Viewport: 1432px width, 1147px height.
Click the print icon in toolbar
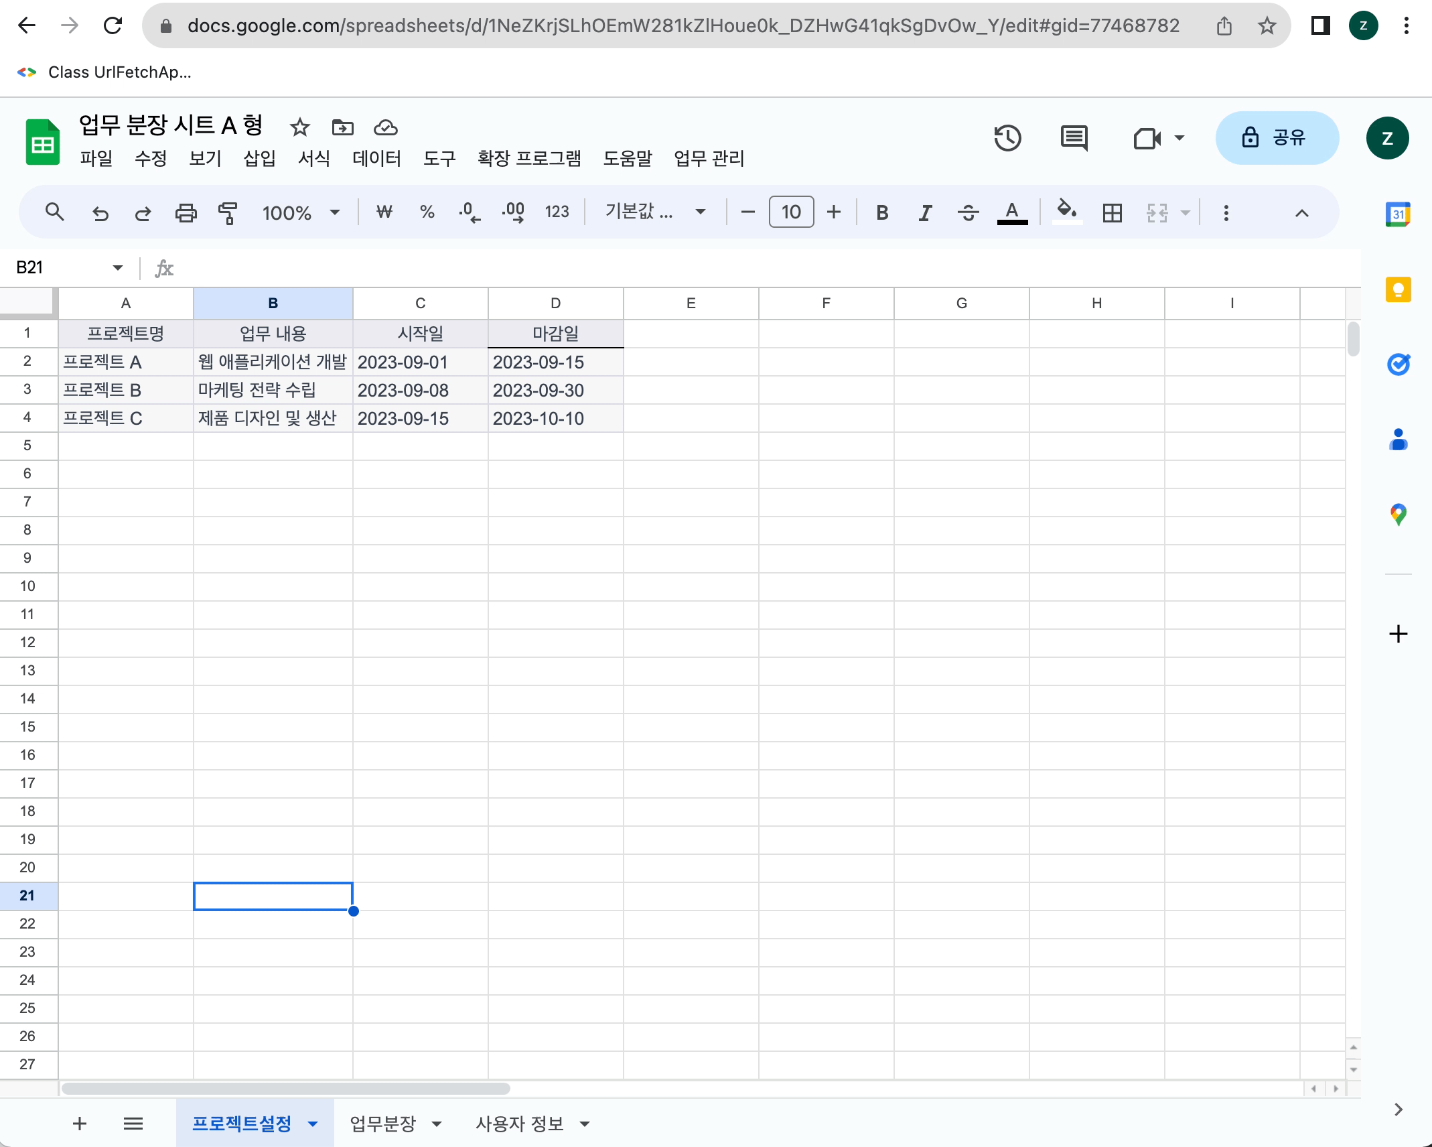186,213
